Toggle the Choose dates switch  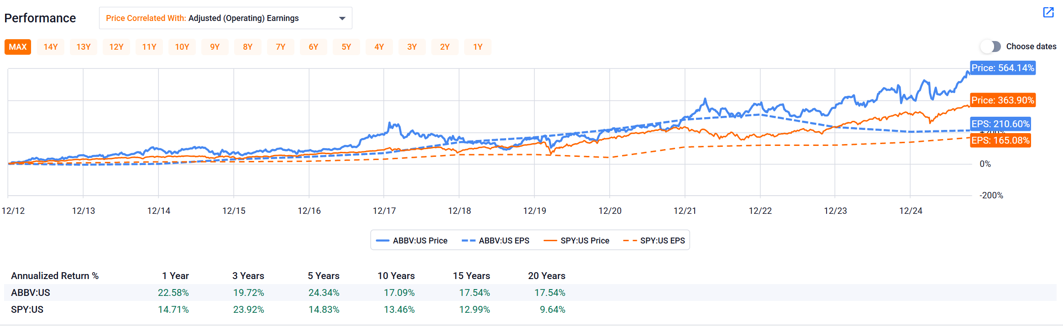click(x=990, y=47)
